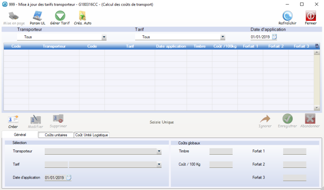Expand the Tarif filter dropdown
Image resolution: width=324 pixels, height=190 pixels.
point(223,37)
